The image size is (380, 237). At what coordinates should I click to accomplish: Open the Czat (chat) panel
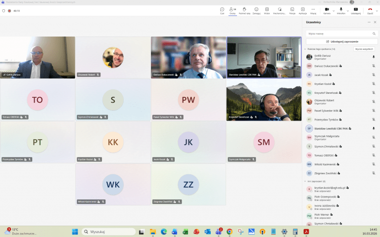tap(222, 11)
